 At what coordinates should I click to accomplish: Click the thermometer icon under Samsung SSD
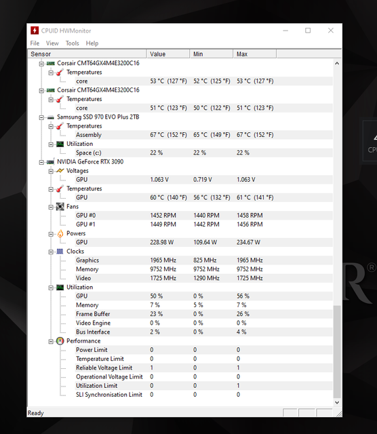(60, 126)
